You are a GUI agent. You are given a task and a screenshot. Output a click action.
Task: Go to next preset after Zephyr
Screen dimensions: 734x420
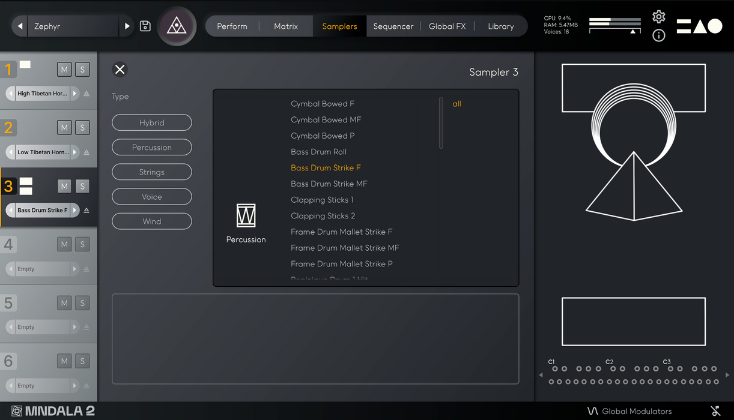tap(127, 26)
